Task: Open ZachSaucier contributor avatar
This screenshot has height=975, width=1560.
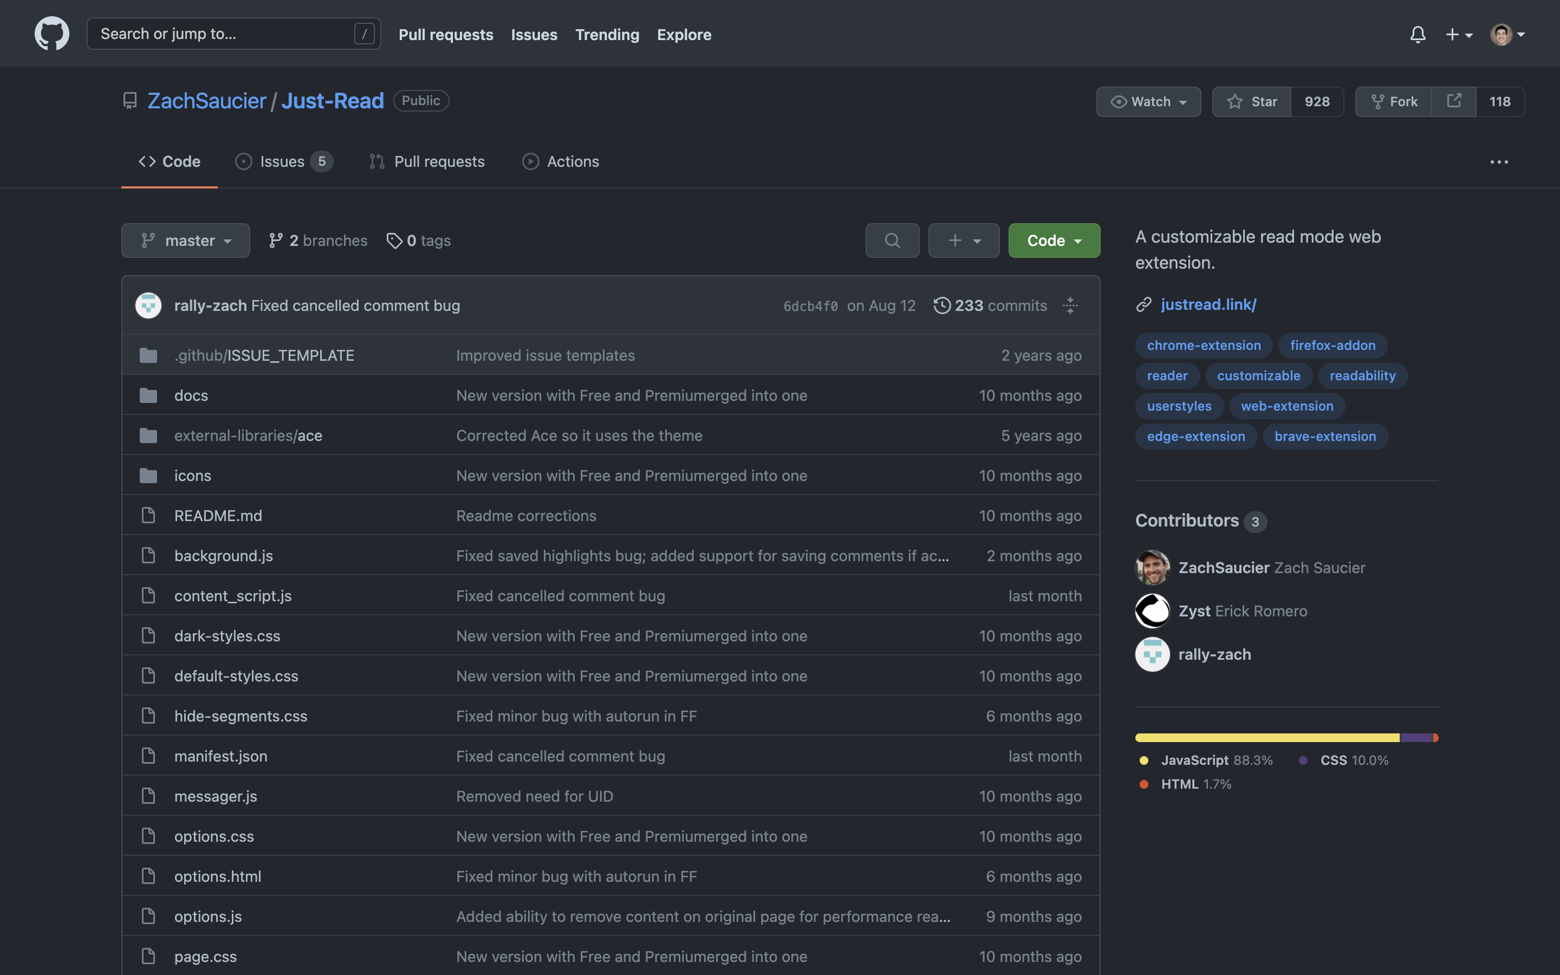Action: pos(1152,568)
